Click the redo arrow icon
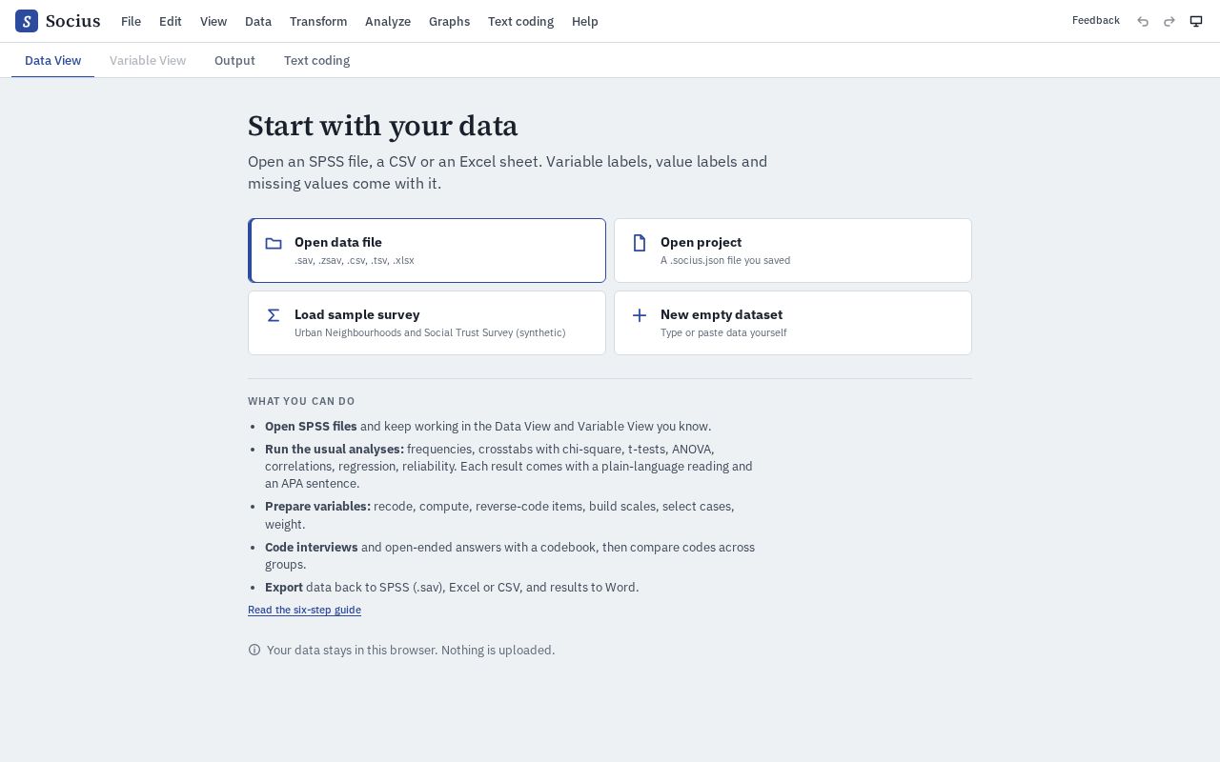Screen dimensions: 1220x762 coord(1169,21)
